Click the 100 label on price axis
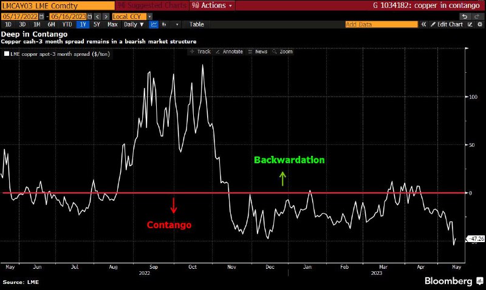Screen dimensions: 486x290 473,97
